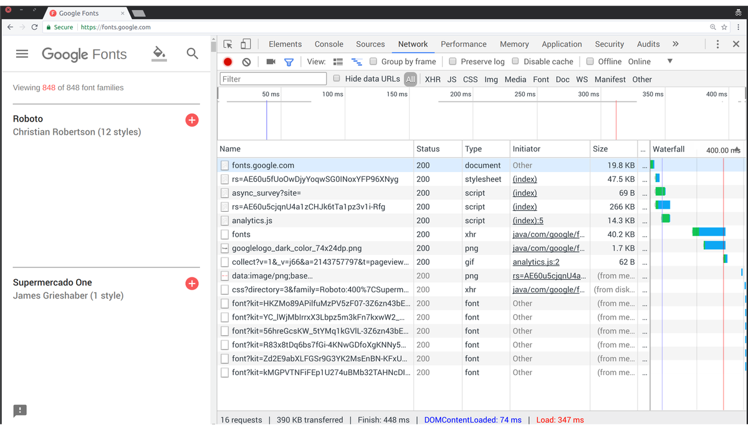Select the waterfall overview view icon
Image resolution: width=748 pixels, height=430 pixels.
point(357,62)
